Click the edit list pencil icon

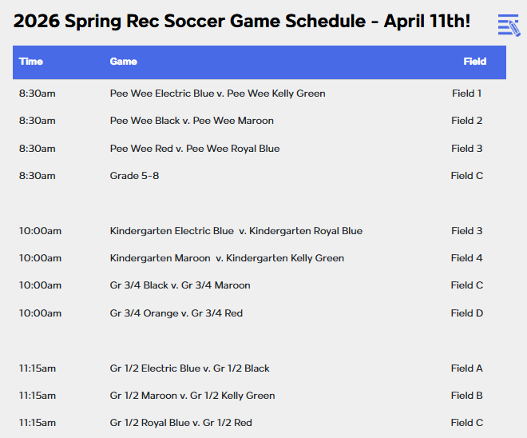(x=508, y=26)
